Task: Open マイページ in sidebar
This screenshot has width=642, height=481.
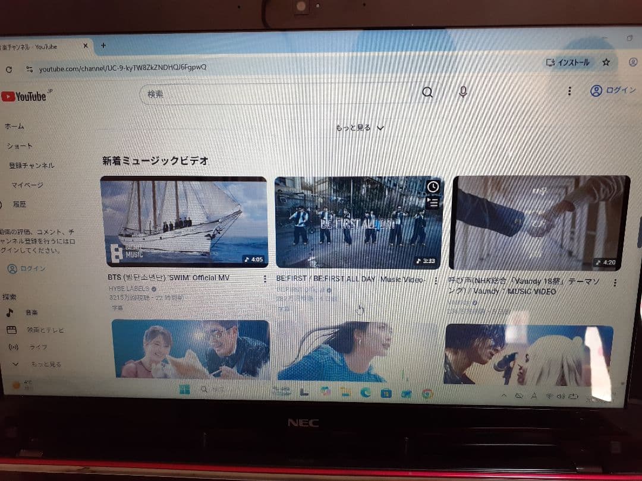Action: point(27,185)
